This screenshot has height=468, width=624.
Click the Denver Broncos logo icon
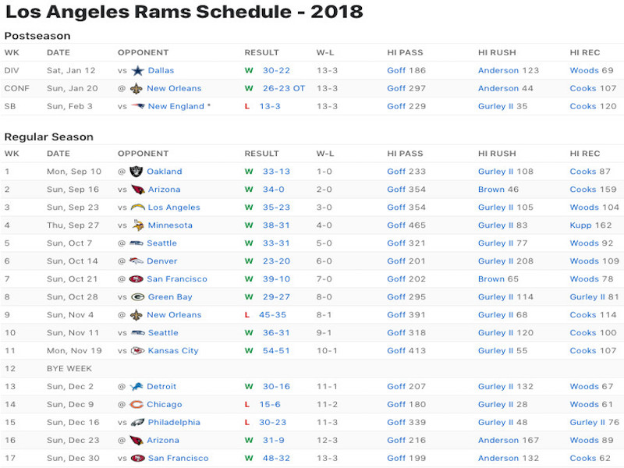[x=136, y=261]
